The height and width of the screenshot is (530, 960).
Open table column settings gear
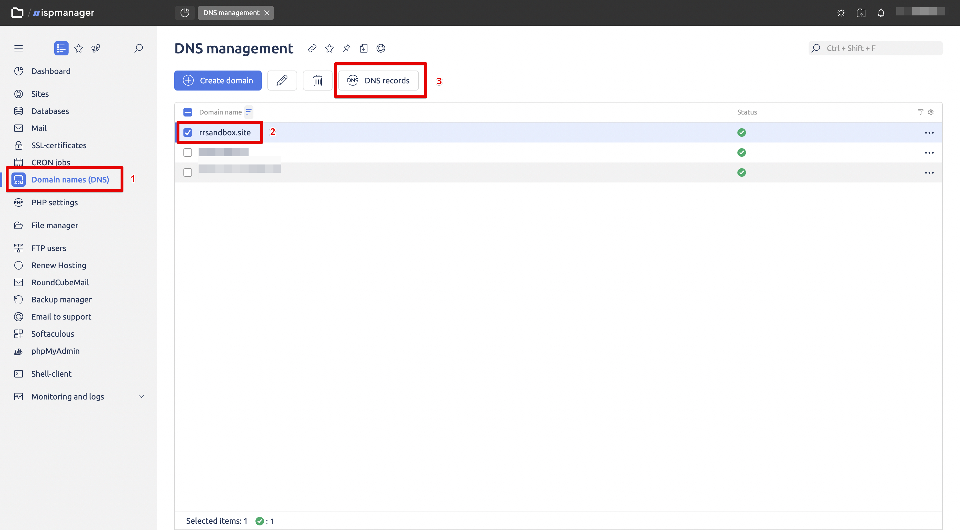pos(931,112)
